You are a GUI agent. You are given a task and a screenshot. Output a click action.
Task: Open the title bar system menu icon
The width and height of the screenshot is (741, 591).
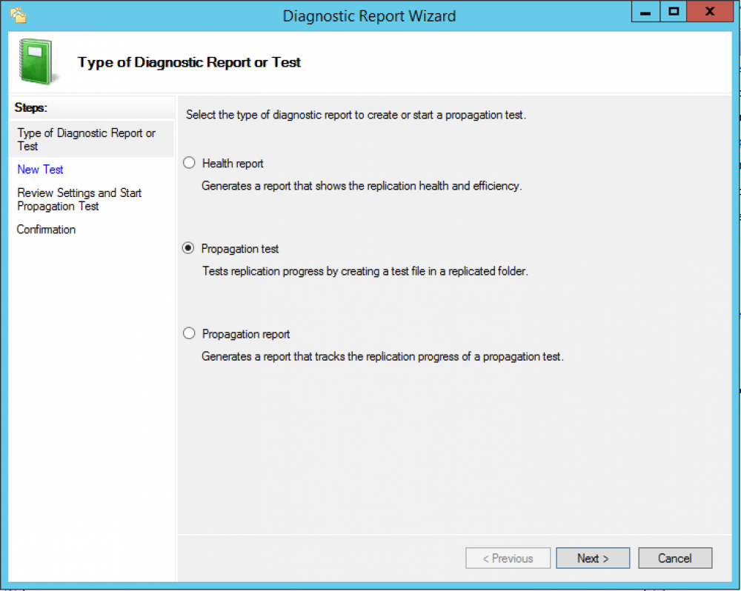pos(16,13)
